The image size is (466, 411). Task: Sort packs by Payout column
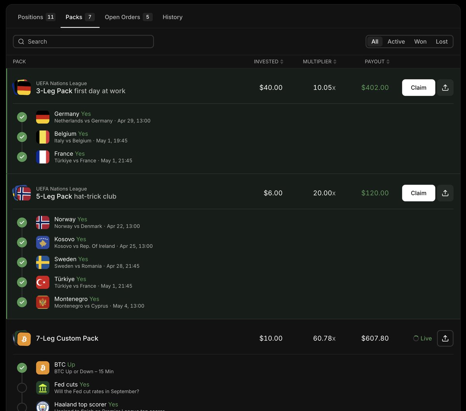[377, 62]
